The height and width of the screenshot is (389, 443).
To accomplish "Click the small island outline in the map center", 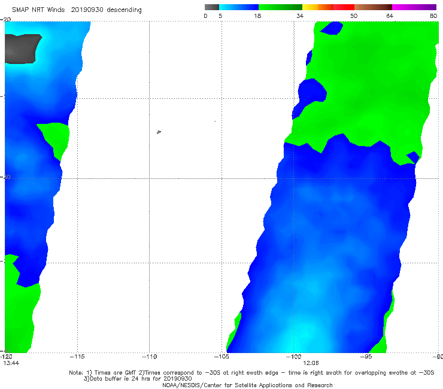I will tap(159, 132).
